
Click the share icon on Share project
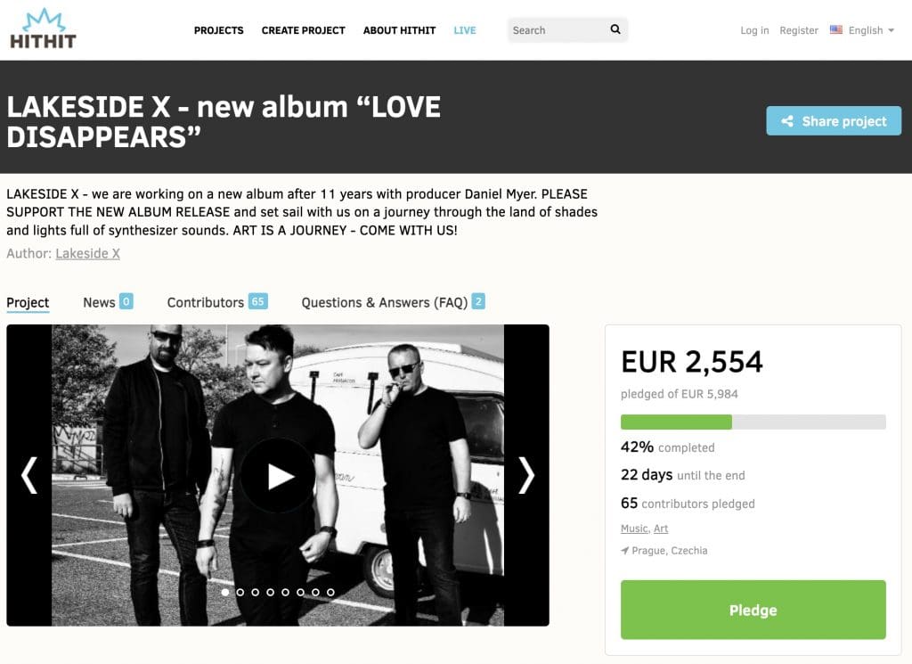[787, 121]
